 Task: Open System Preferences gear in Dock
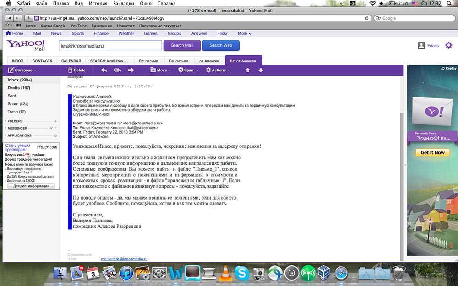click(159, 274)
